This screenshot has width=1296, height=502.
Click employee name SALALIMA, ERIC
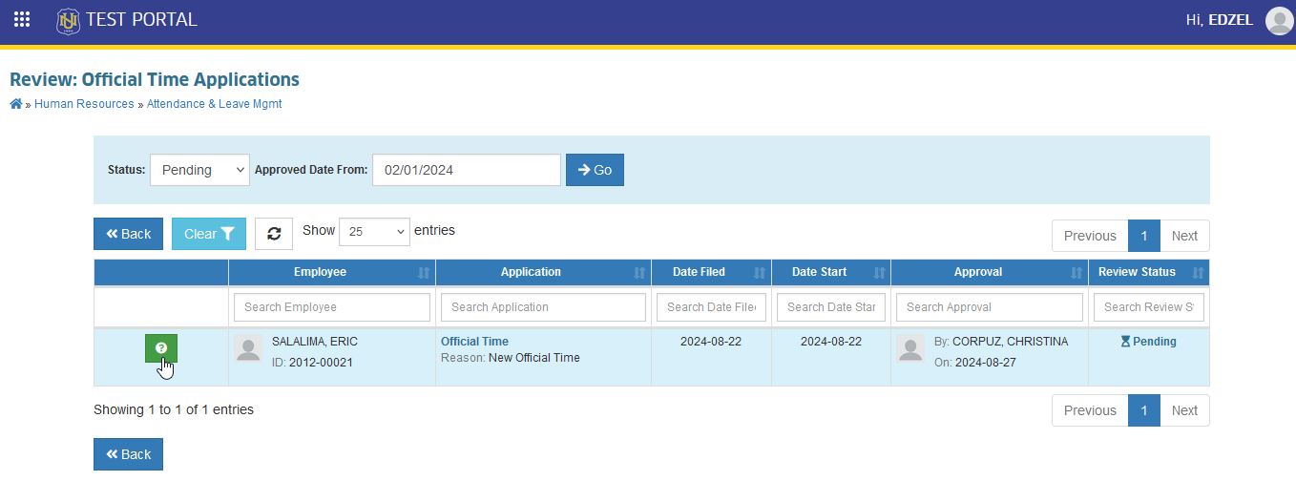click(x=315, y=342)
